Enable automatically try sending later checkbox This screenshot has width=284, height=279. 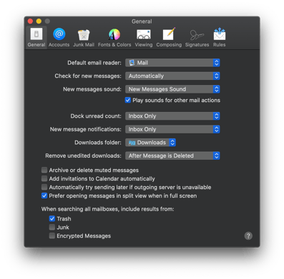(44, 187)
